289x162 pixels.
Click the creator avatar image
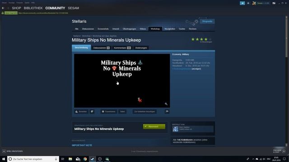coord(175,129)
